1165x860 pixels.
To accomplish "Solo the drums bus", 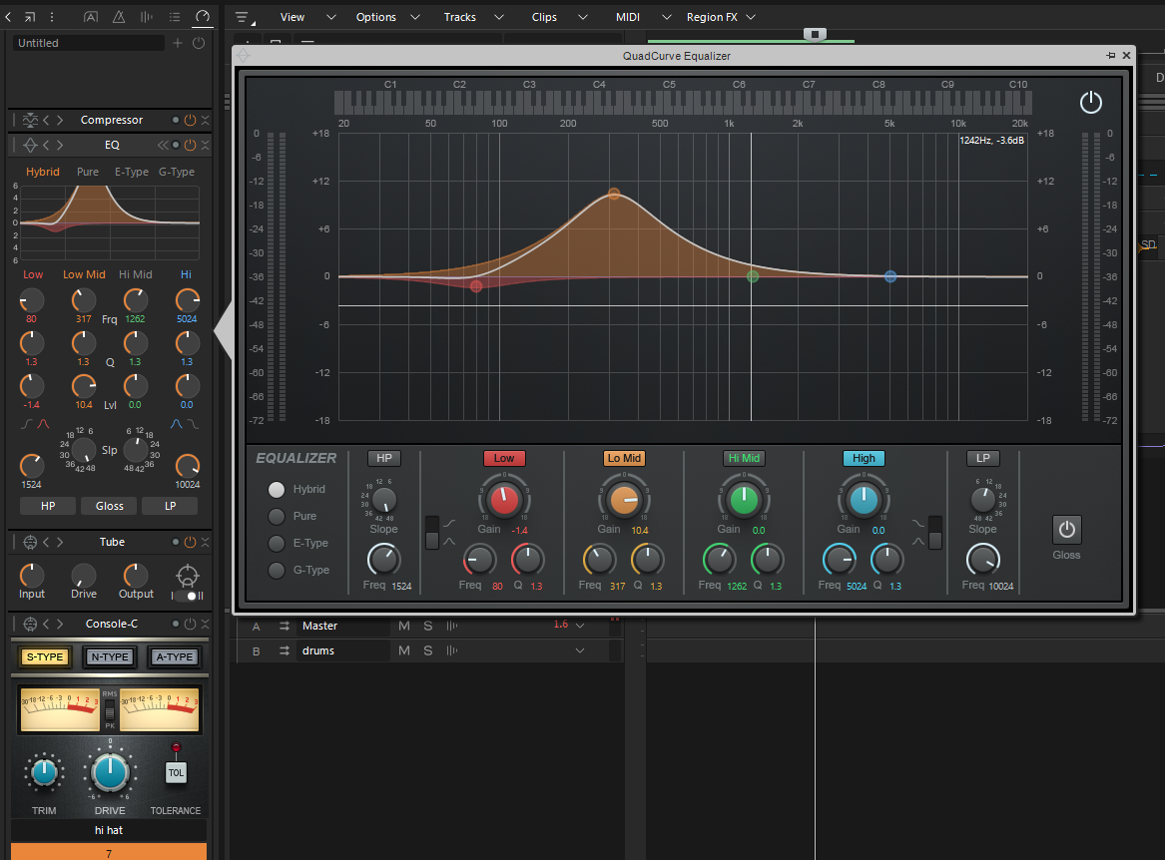I will (427, 650).
